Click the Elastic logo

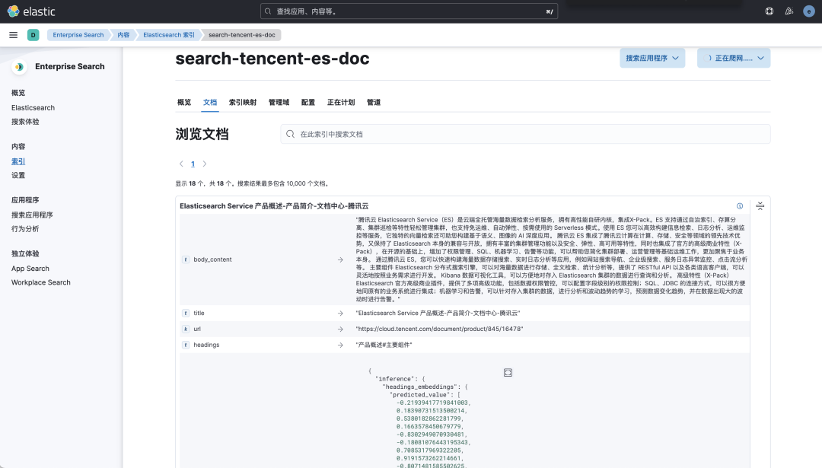(31, 11)
